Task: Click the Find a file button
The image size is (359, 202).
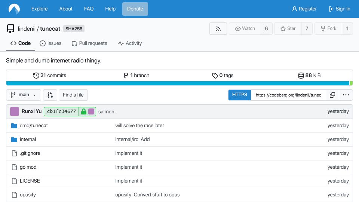Action: pyautogui.click(x=73, y=95)
